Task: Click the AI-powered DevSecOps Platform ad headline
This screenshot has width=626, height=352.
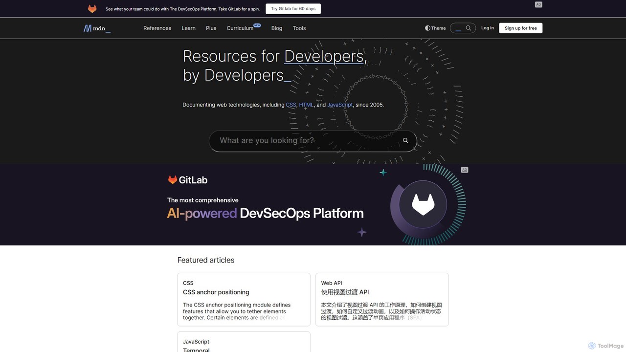Action: click(266, 213)
